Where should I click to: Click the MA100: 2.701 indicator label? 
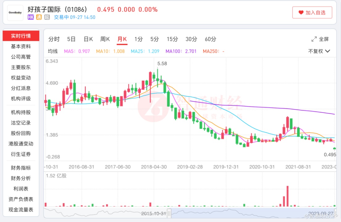181,51
